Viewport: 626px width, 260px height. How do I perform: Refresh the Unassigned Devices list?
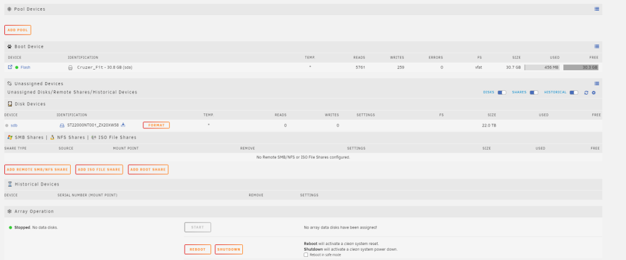click(586, 93)
